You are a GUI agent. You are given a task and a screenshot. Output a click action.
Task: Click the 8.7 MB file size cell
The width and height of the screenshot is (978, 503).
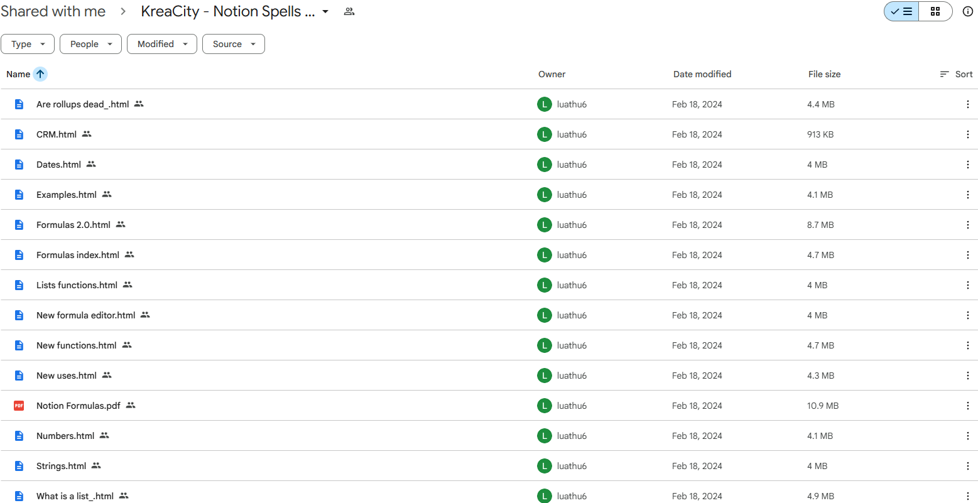[820, 225]
